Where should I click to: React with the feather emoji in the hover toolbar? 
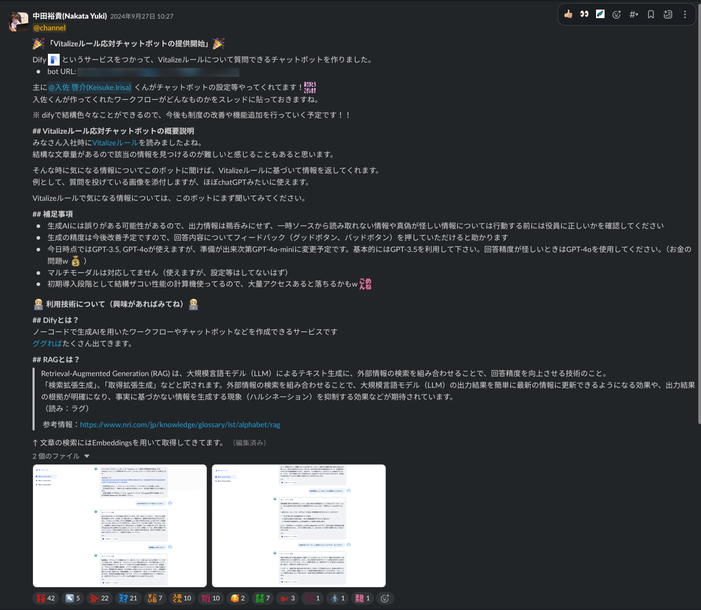(600, 14)
